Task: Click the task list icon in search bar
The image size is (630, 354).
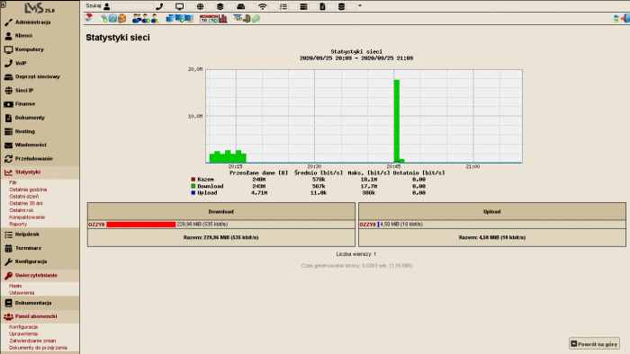Action: pyautogui.click(x=283, y=6)
